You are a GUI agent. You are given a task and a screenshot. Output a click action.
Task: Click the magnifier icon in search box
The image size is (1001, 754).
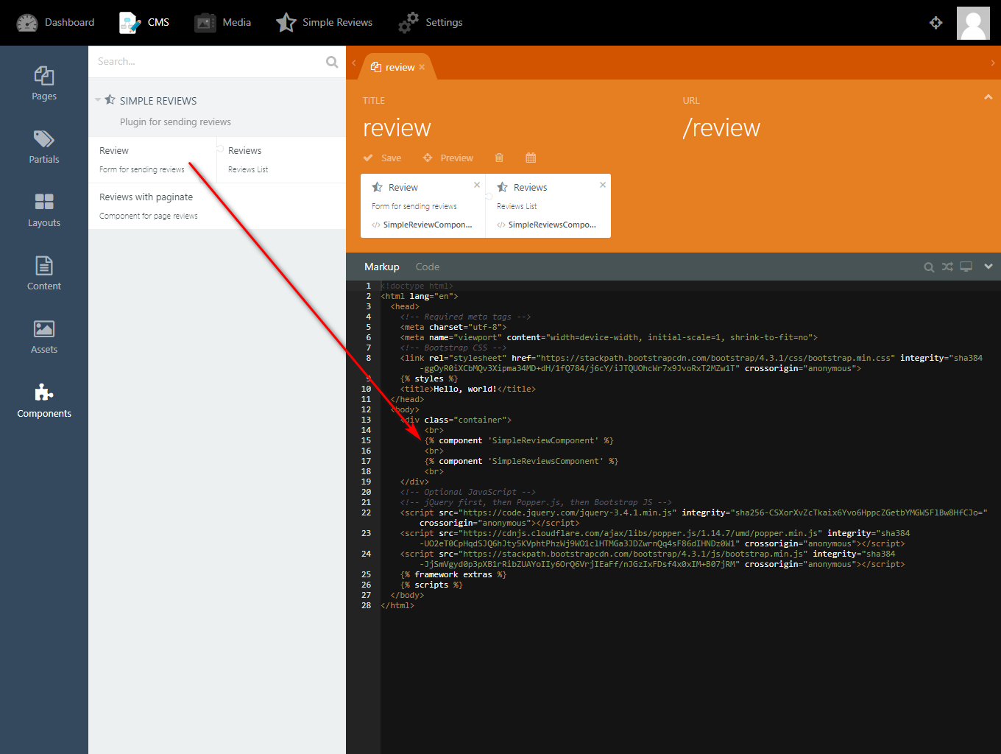point(332,62)
